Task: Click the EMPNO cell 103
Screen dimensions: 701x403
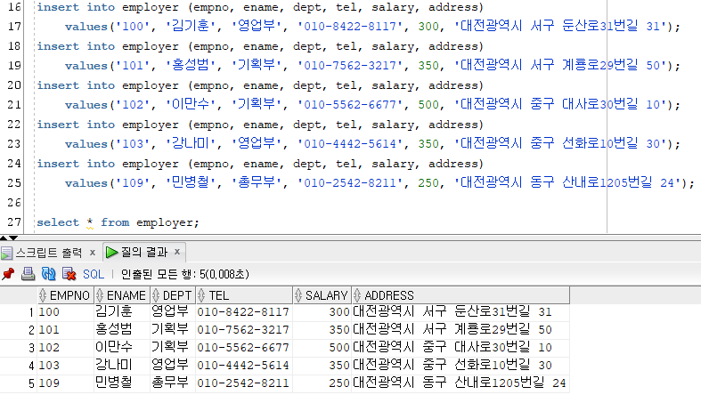Action: (x=65, y=366)
